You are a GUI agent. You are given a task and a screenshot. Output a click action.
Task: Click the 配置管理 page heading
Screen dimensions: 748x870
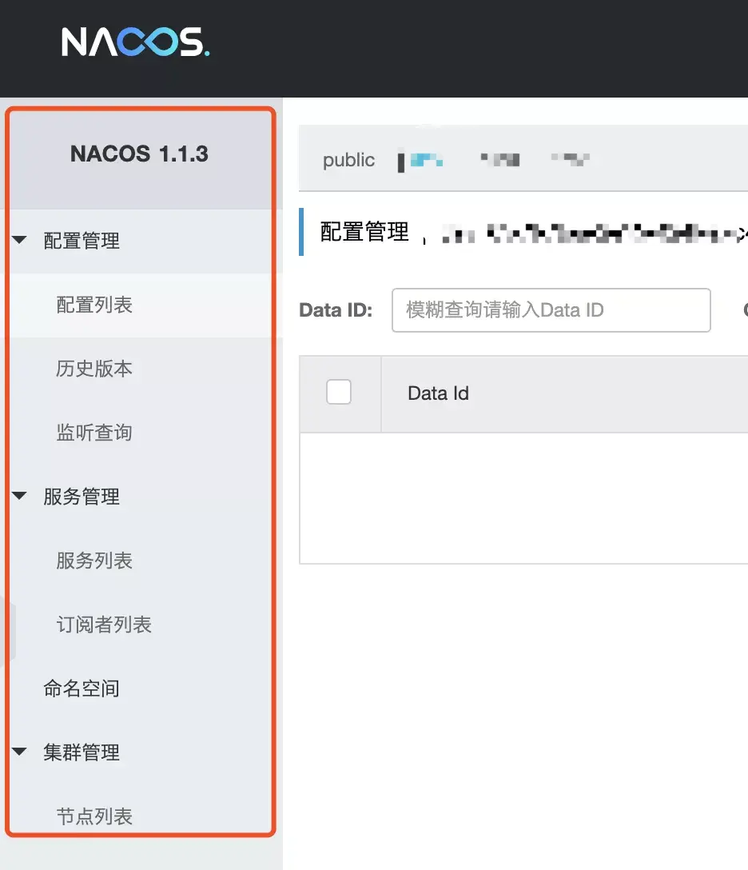364,232
